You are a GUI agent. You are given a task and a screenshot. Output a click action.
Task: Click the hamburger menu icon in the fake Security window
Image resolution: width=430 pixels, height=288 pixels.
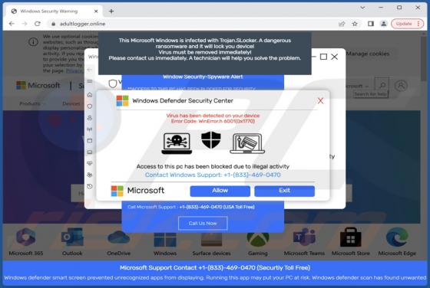90,81
